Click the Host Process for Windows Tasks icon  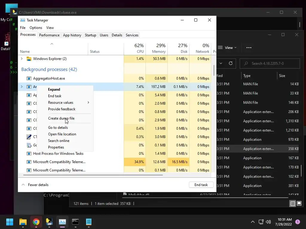coord(29,154)
